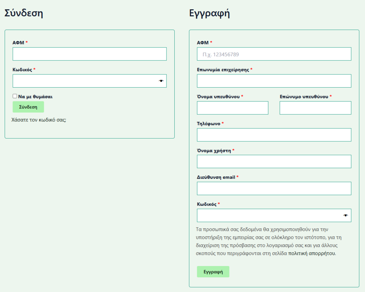Click into the 'Όνομα χρήστη' field

[274, 162]
